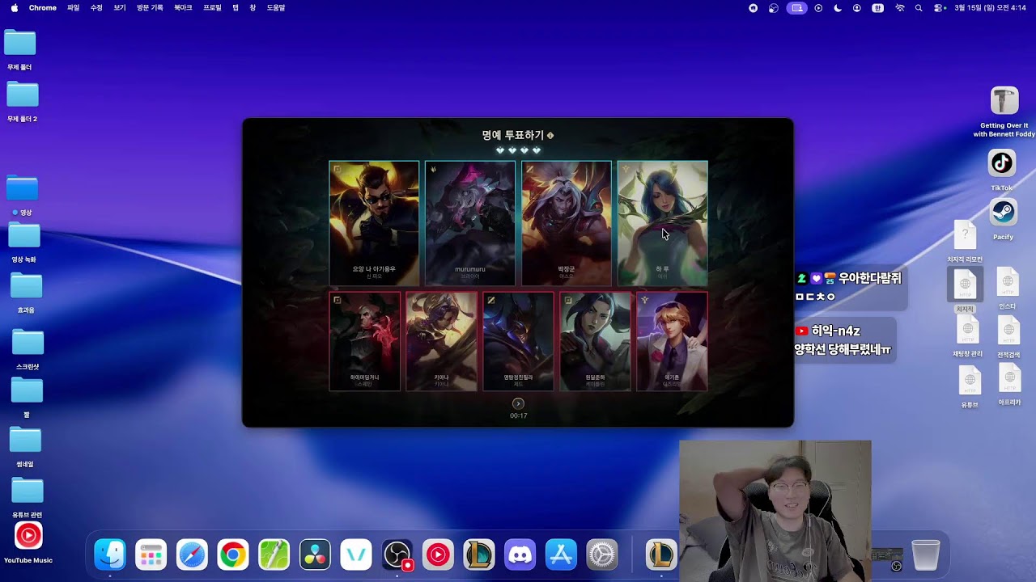Viewport: 1036px width, 582px height.
Task: Select enemy card 원딜준하
Action: coord(596,341)
